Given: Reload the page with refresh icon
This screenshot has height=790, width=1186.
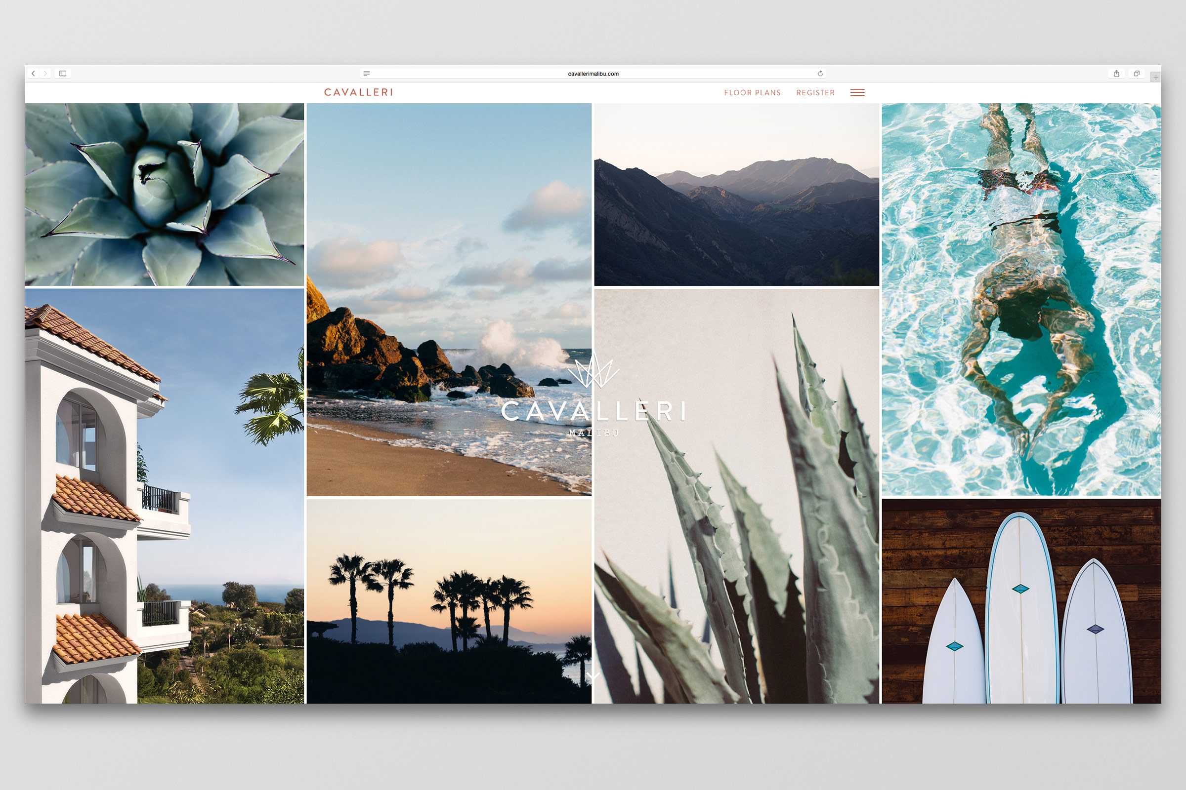Looking at the screenshot, I should [x=820, y=74].
